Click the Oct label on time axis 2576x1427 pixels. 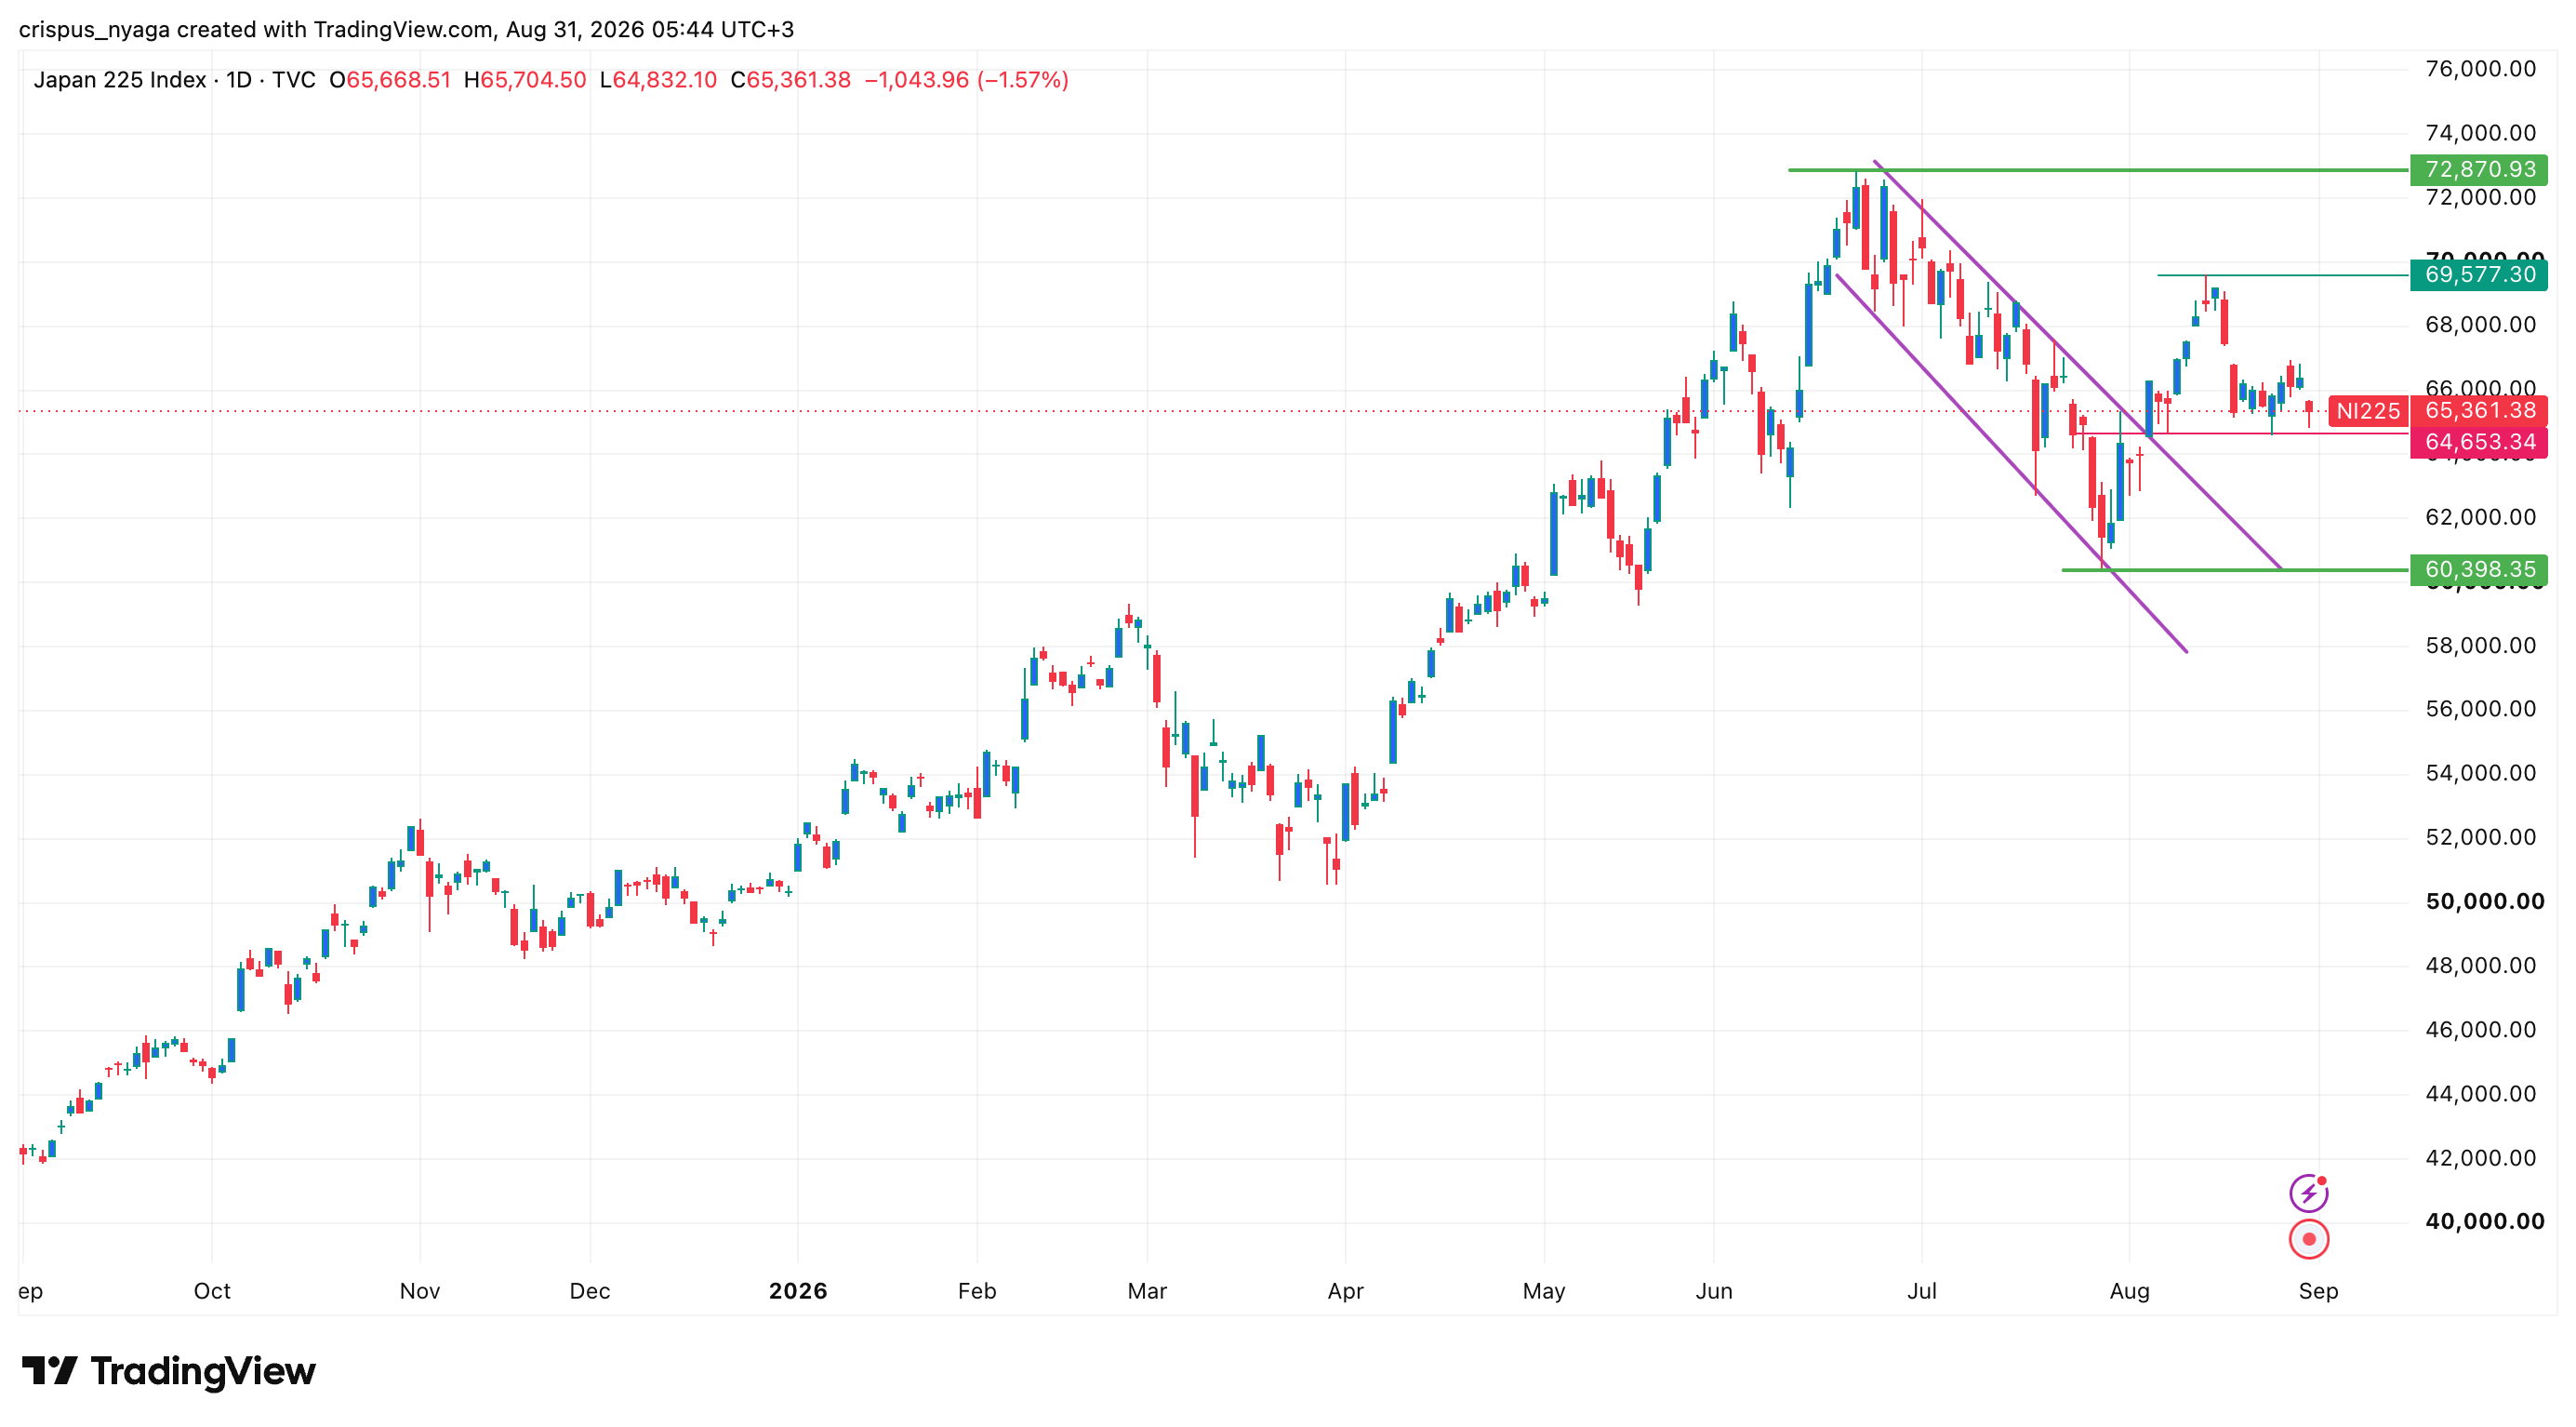point(212,1291)
